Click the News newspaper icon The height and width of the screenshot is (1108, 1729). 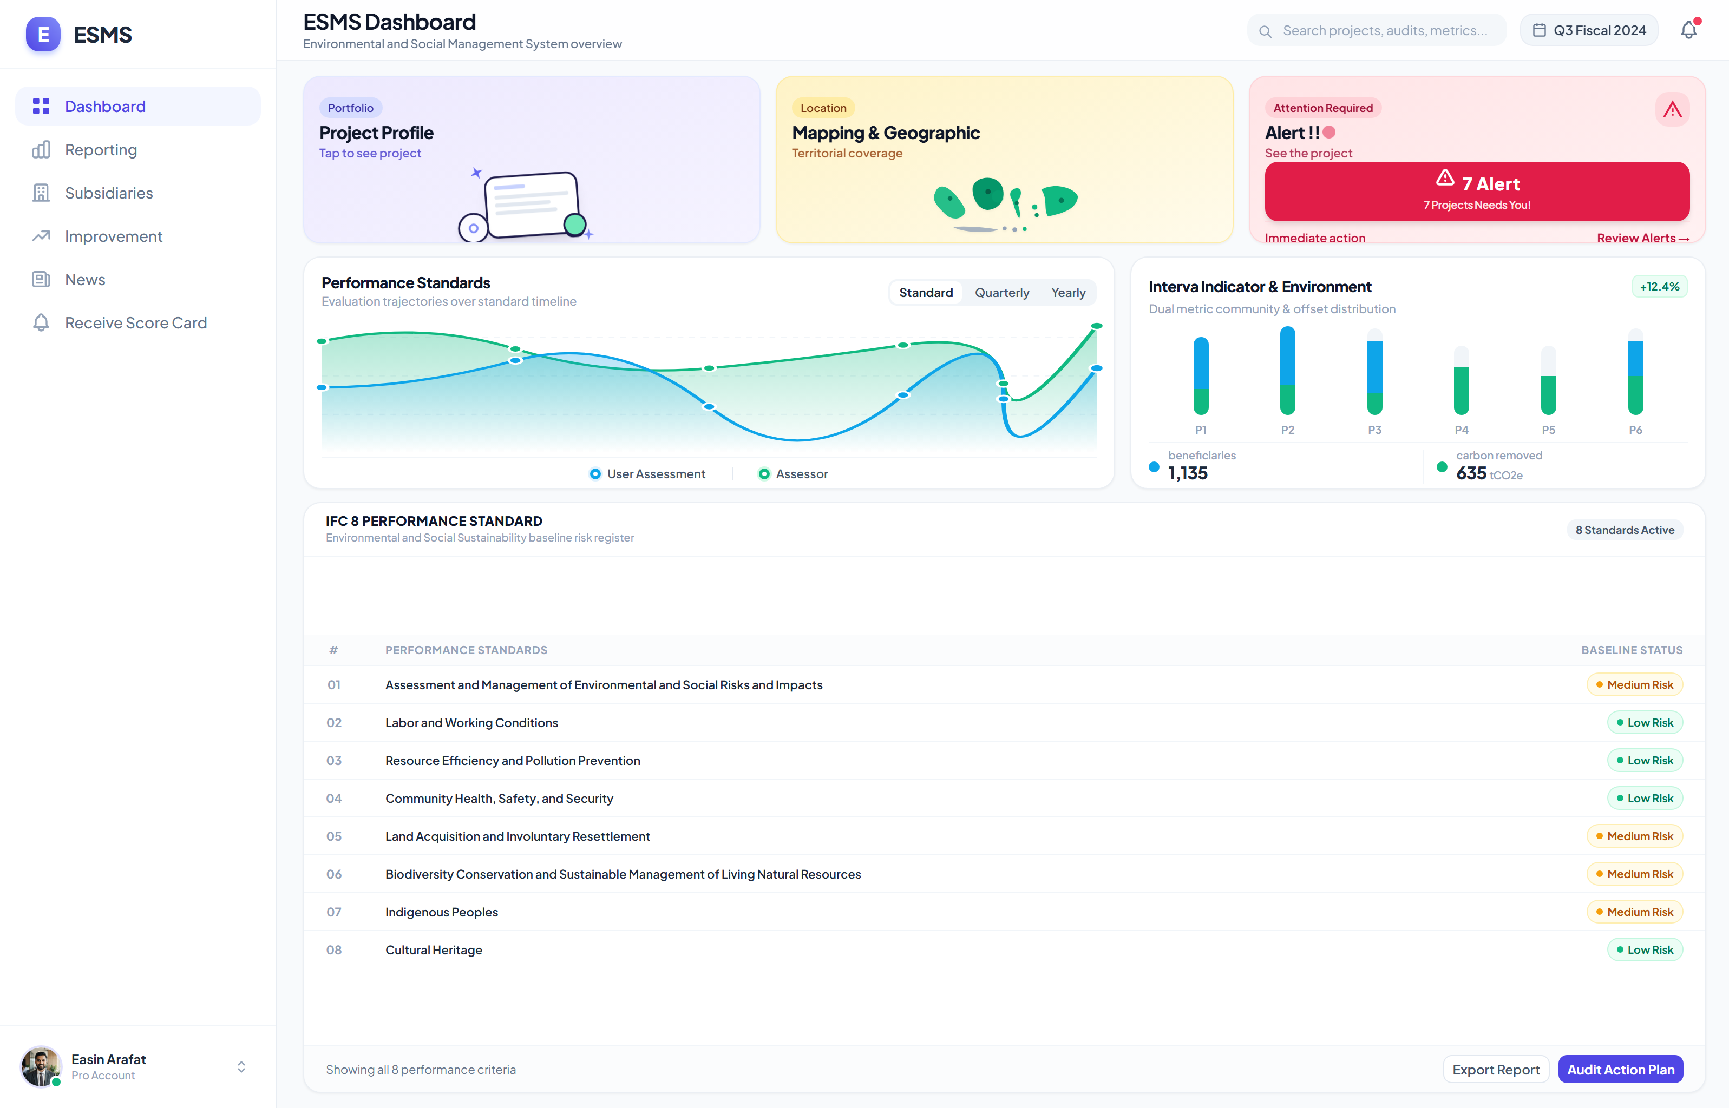[x=41, y=279]
